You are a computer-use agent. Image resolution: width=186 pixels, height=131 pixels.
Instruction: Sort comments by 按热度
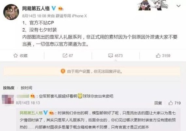coord(9,88)
